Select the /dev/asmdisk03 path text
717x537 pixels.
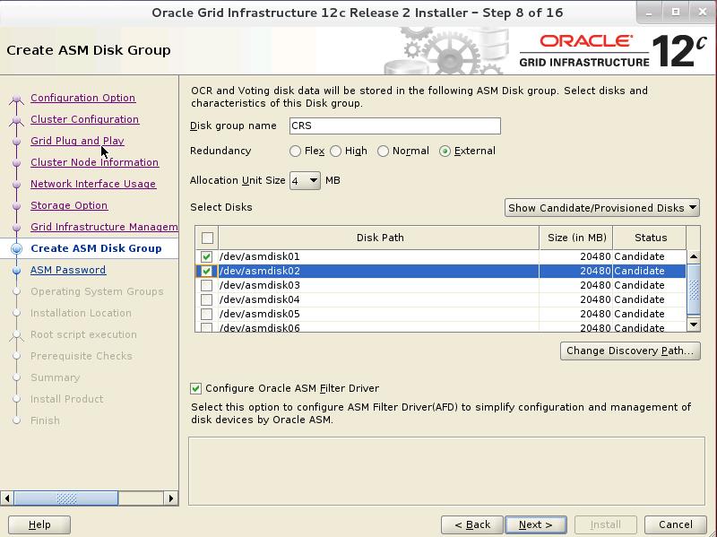click(260, 285)
